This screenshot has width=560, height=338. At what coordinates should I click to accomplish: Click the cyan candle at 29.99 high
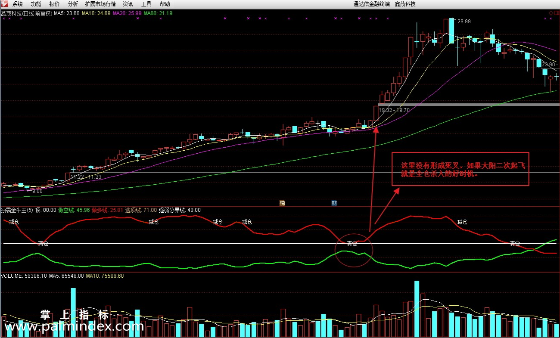coord(451,31)
